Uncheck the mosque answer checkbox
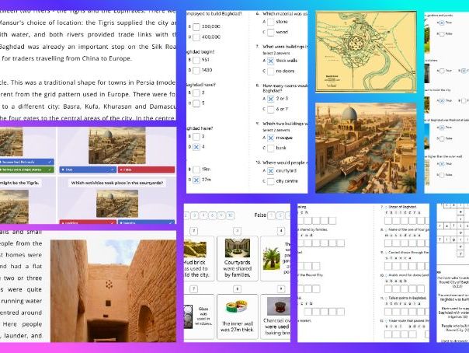This screenshot has height=353, width=469. point(270,138)
